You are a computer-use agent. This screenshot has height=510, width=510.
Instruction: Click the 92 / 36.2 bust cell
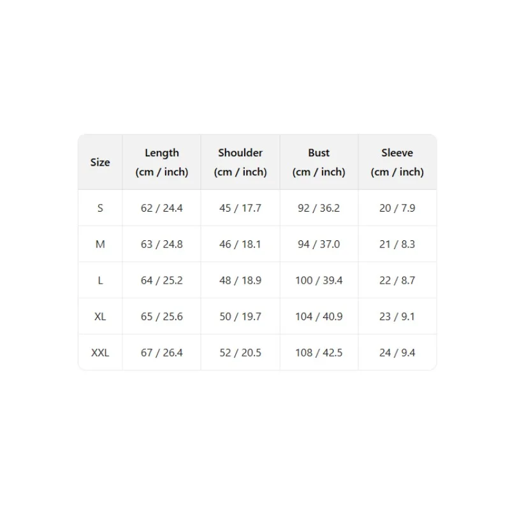pyautogui.click(x=319, y=208)
